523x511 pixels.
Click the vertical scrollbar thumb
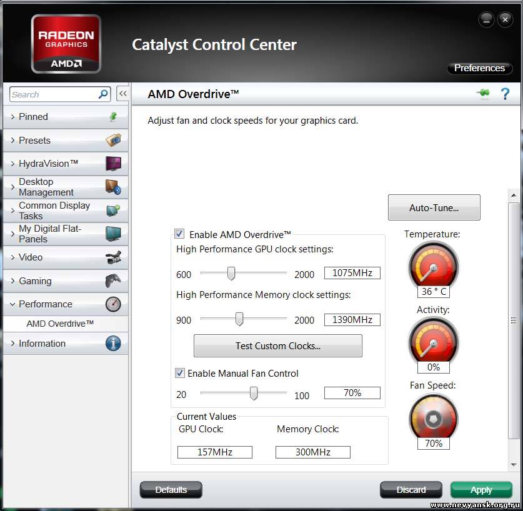[x=514, y=320]
